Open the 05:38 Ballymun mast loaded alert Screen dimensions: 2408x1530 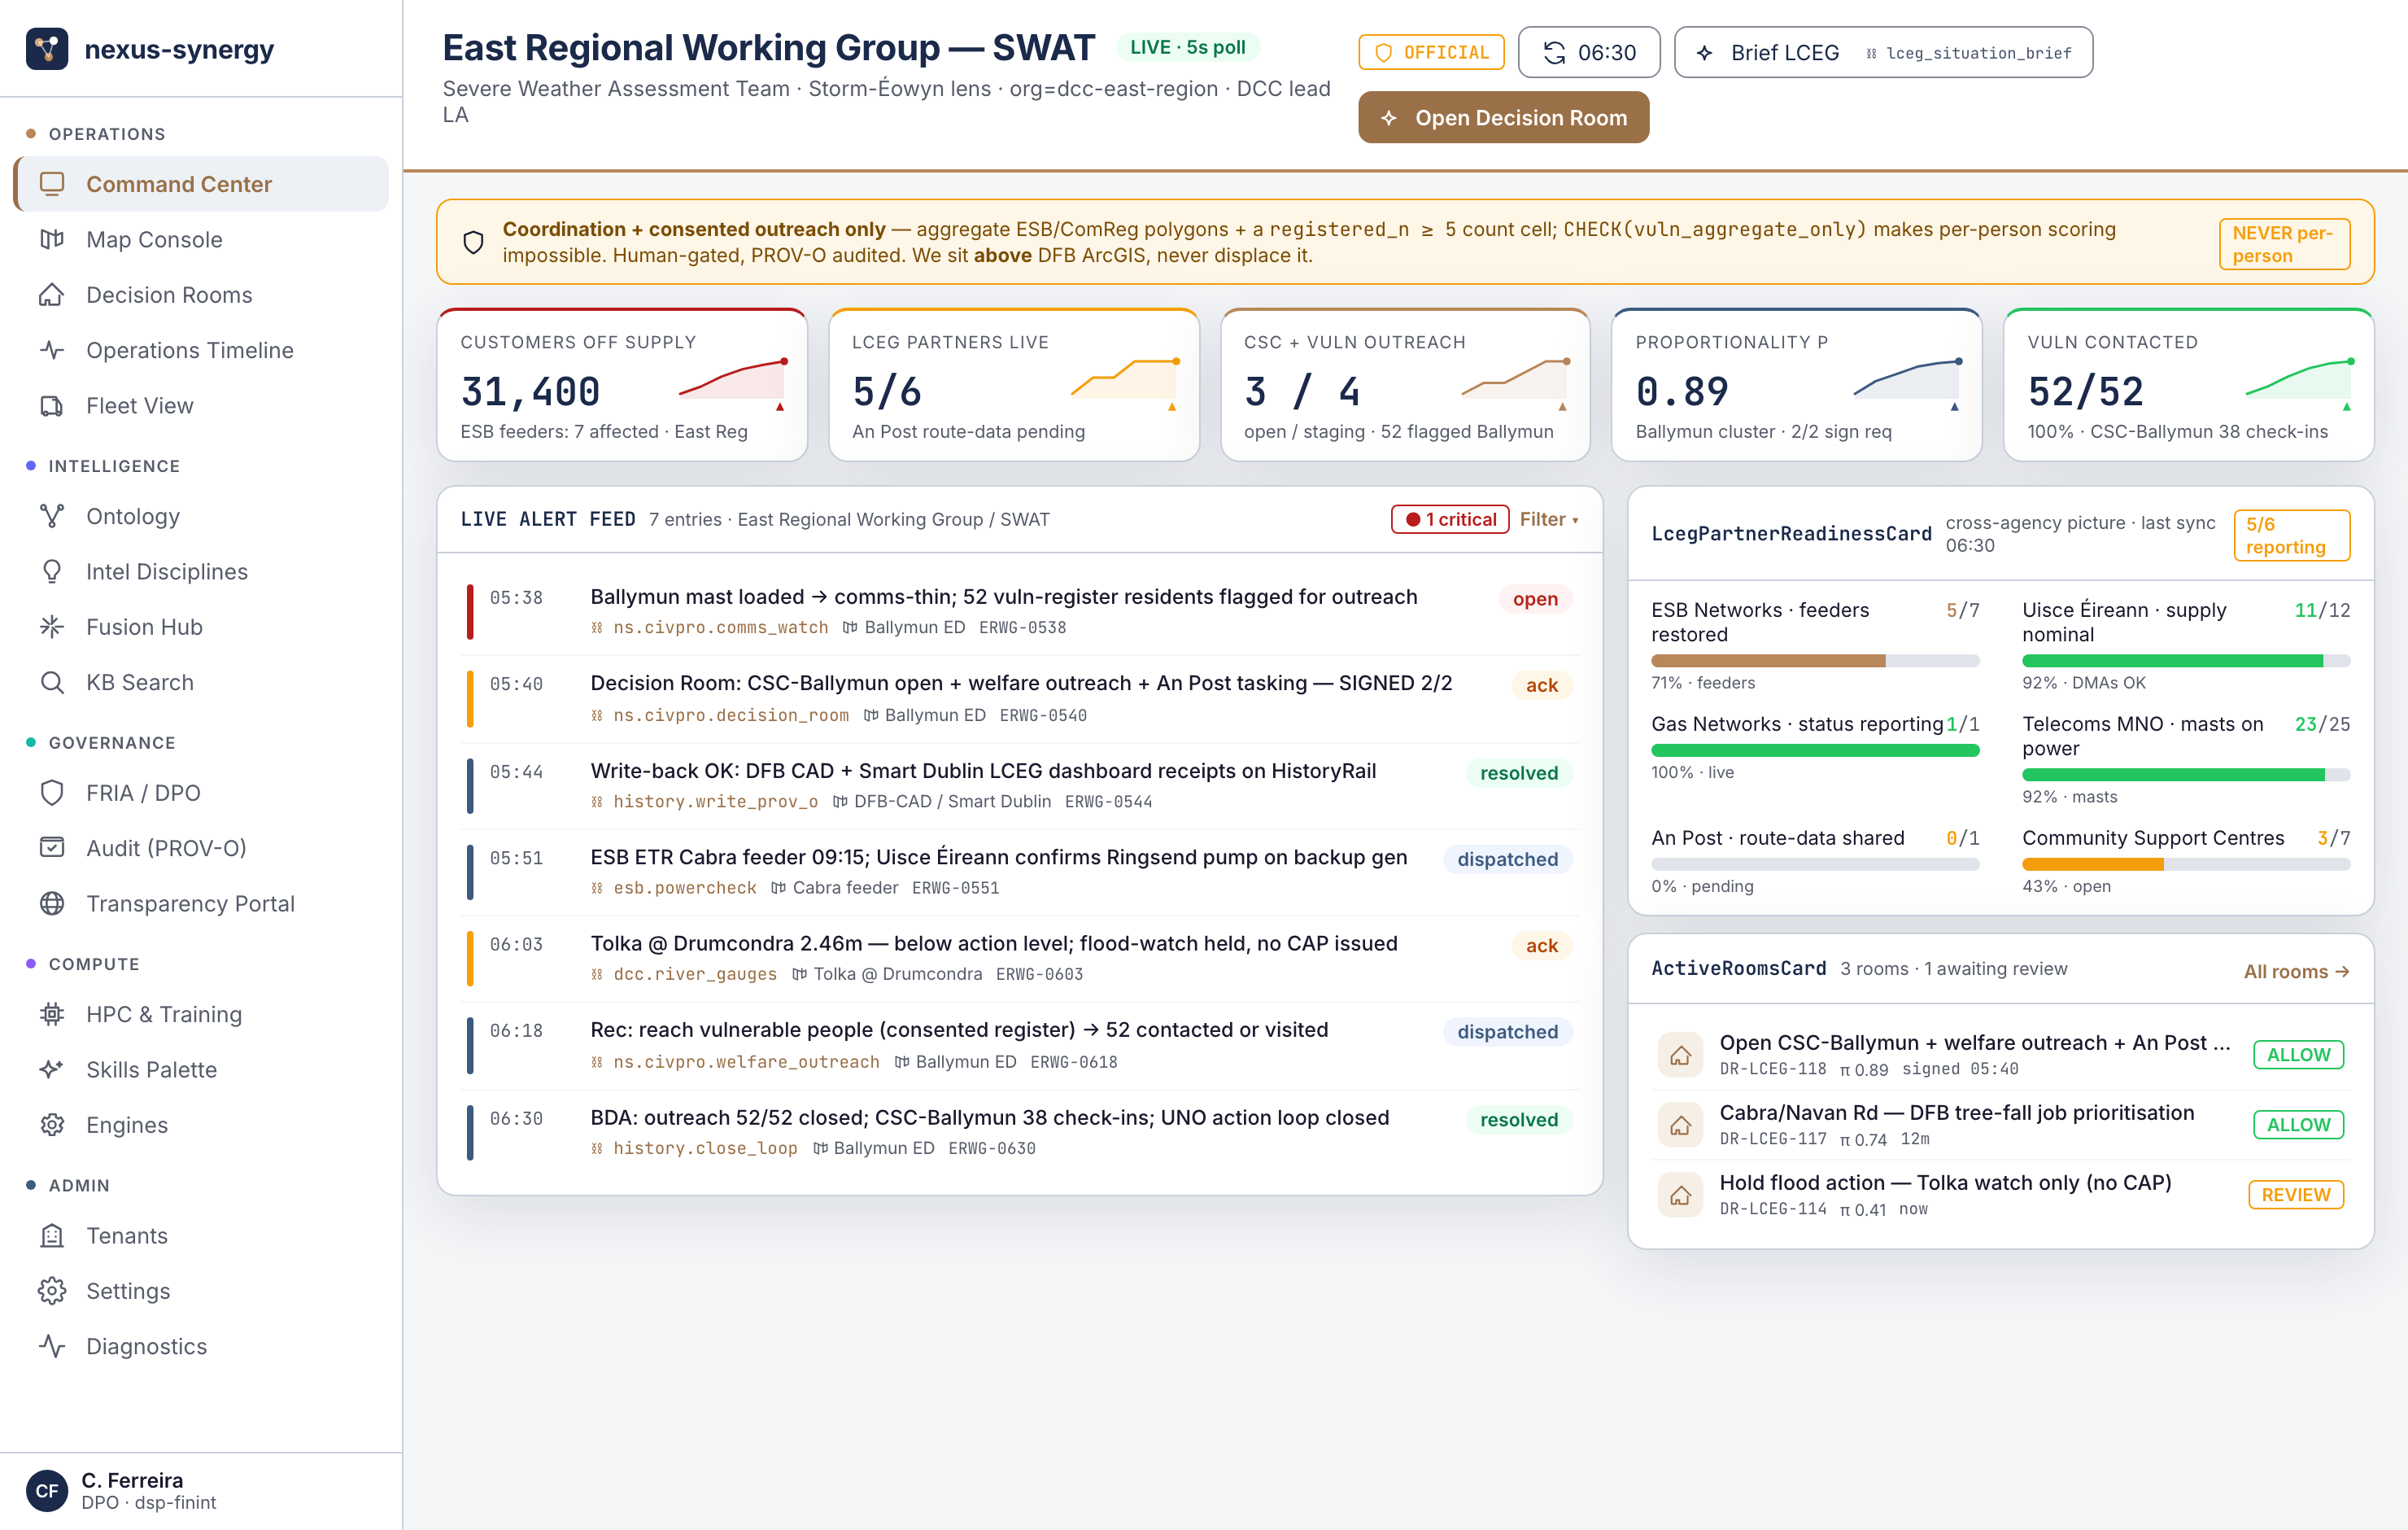click(1020, 611)
